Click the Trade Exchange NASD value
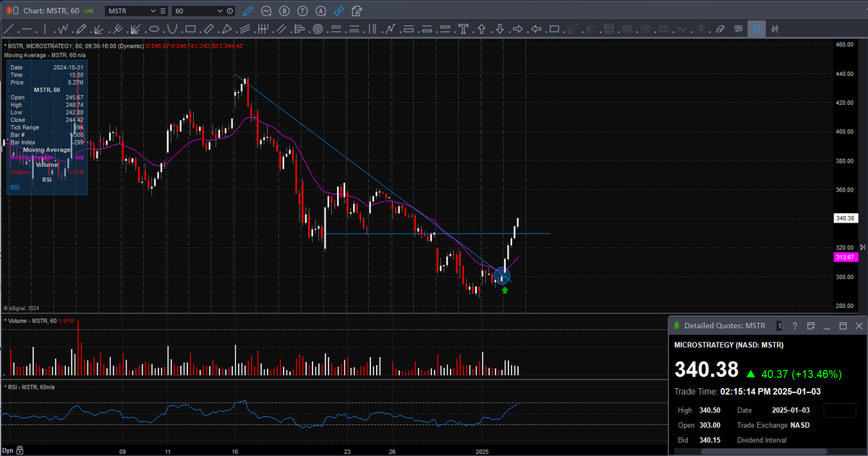Viewport: 868px width, 456px height. pos(801,425)
